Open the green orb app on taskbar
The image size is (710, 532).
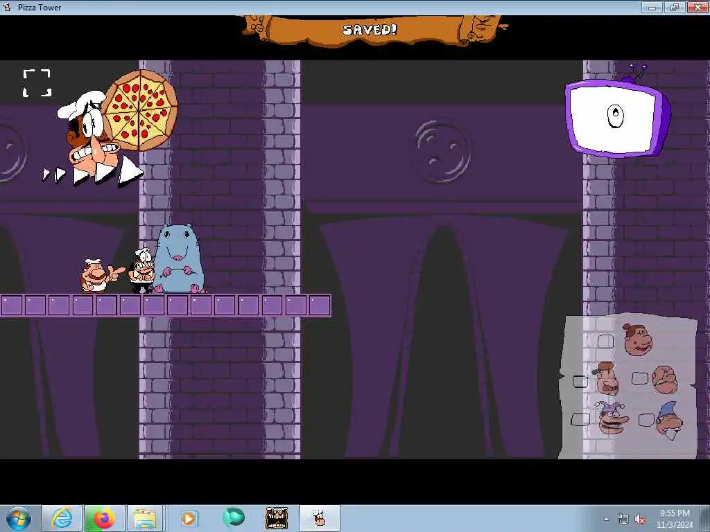[234, 517]
